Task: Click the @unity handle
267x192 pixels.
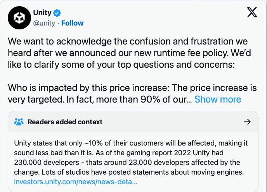Action: pyautogui.click(x=44, y=23)
